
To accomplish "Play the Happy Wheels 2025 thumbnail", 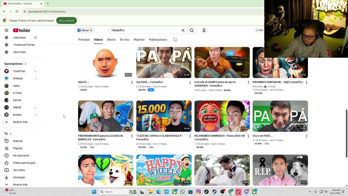I will pyautogui.click(x=164, y=170).
